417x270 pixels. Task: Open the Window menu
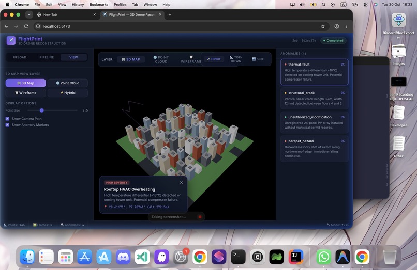pos(150,5)
